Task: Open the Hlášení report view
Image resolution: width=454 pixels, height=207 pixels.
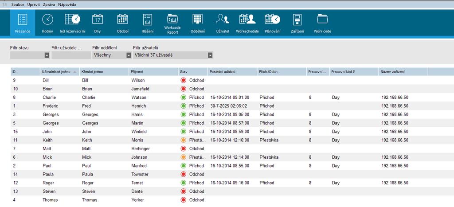Action: [148, 23]
